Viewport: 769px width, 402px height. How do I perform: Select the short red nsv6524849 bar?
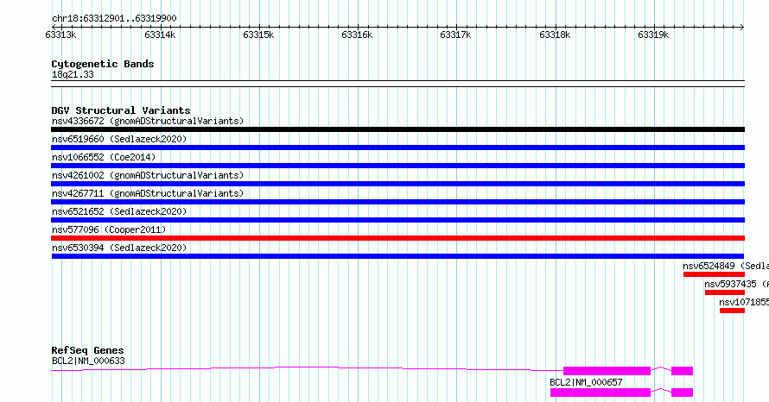click(x=714, y=274)
